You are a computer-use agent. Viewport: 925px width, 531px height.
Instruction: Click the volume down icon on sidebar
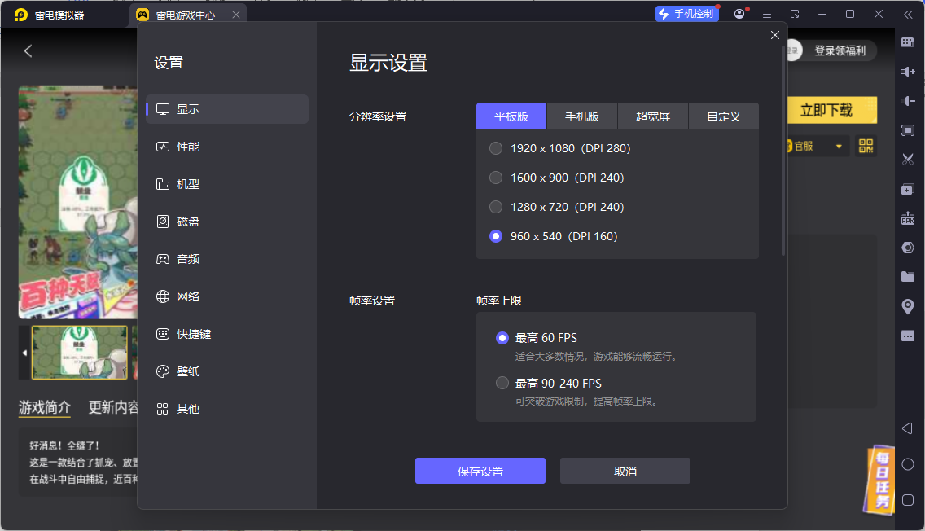coord(908,100)
